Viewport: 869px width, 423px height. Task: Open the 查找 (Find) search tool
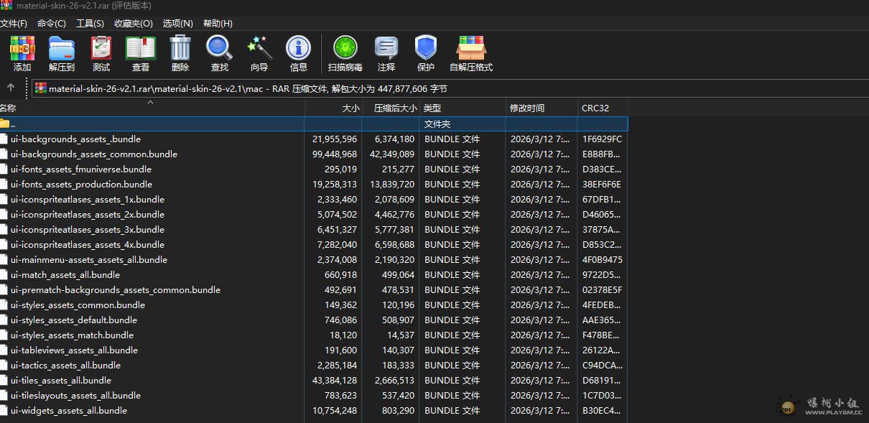(x=218, y=52)
